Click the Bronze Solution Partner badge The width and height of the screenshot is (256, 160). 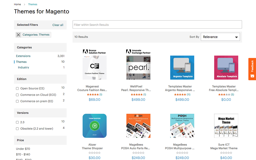click(94, 52)
